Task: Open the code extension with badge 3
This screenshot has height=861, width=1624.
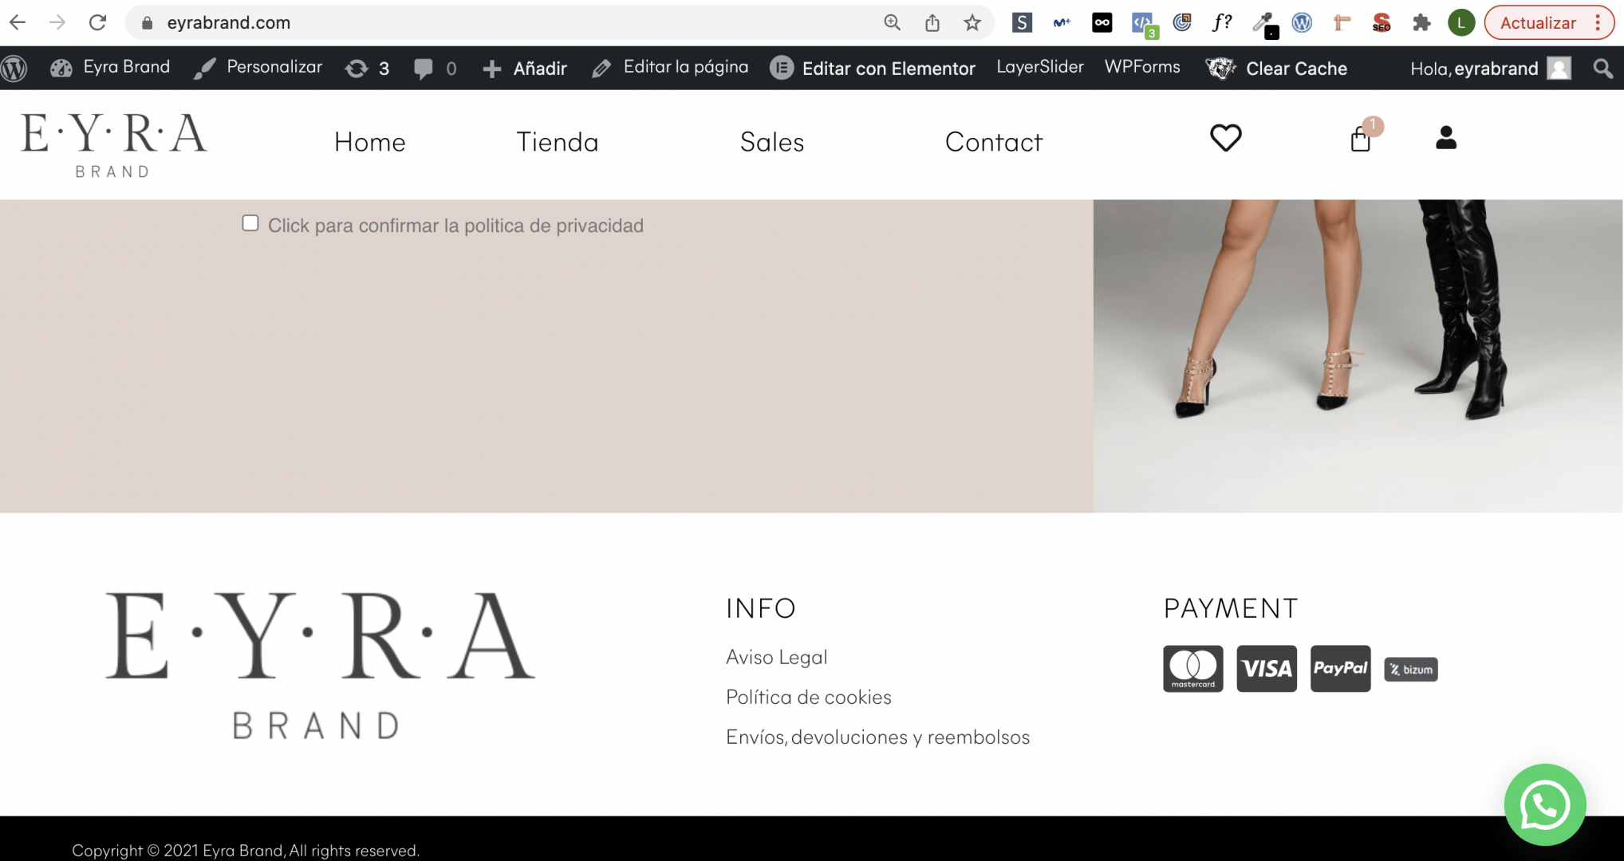Action: coord(1144,24)
